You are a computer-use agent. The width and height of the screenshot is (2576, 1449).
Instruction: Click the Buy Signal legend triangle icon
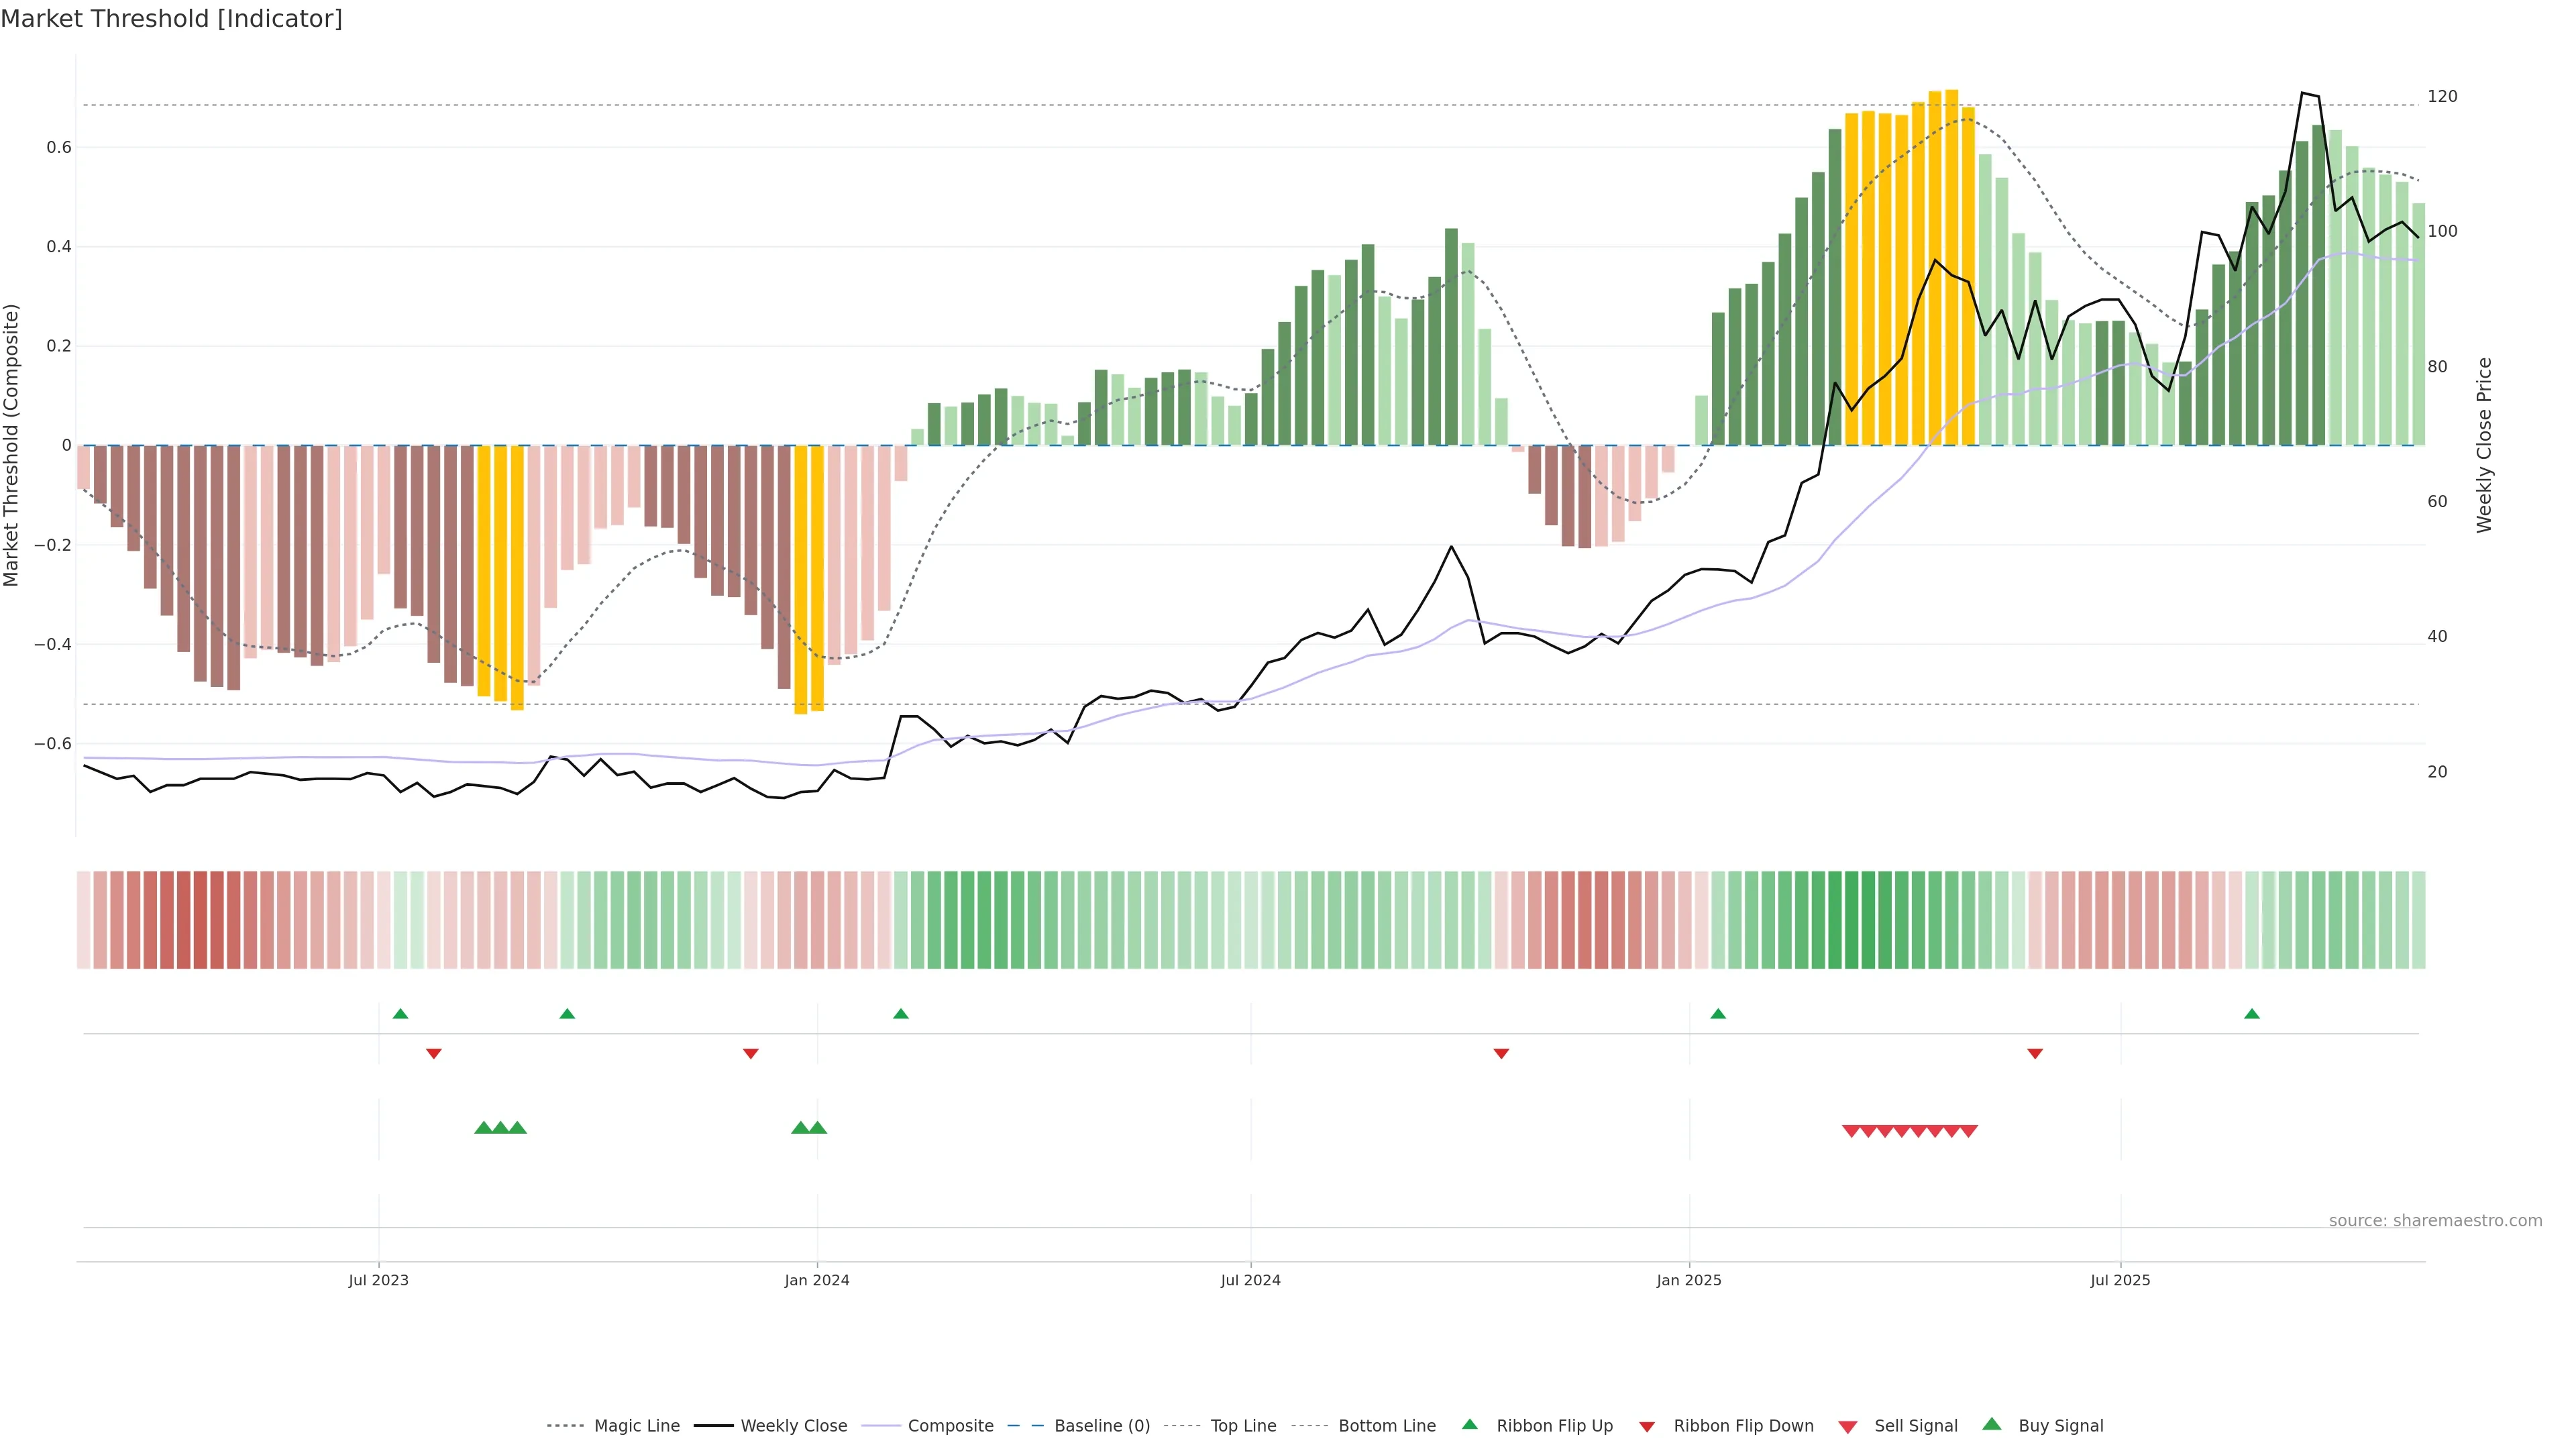1992,1424
